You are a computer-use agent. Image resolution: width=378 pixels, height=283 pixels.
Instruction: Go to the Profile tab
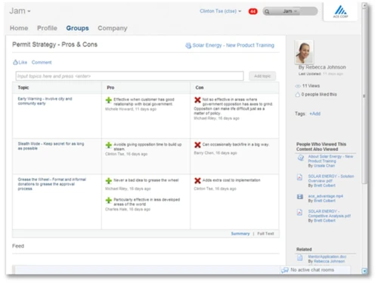tap(47, 28)
